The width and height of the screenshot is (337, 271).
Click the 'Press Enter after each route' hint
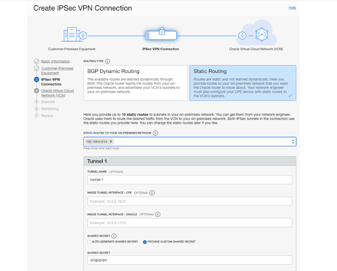click(x=101, y=148)
